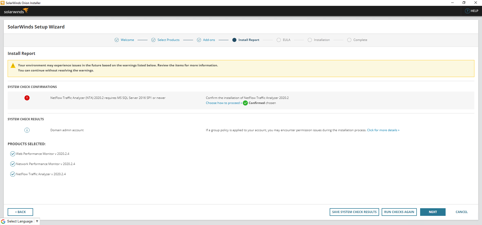Click check icon next to Web Performance Monitor
The height and width of the screenshot is (225, 482).
tap(12, 154)
